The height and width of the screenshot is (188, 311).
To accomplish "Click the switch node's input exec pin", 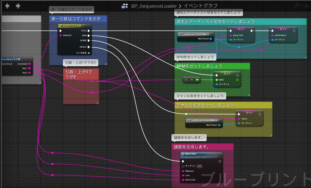I will (x=60, y=31).
